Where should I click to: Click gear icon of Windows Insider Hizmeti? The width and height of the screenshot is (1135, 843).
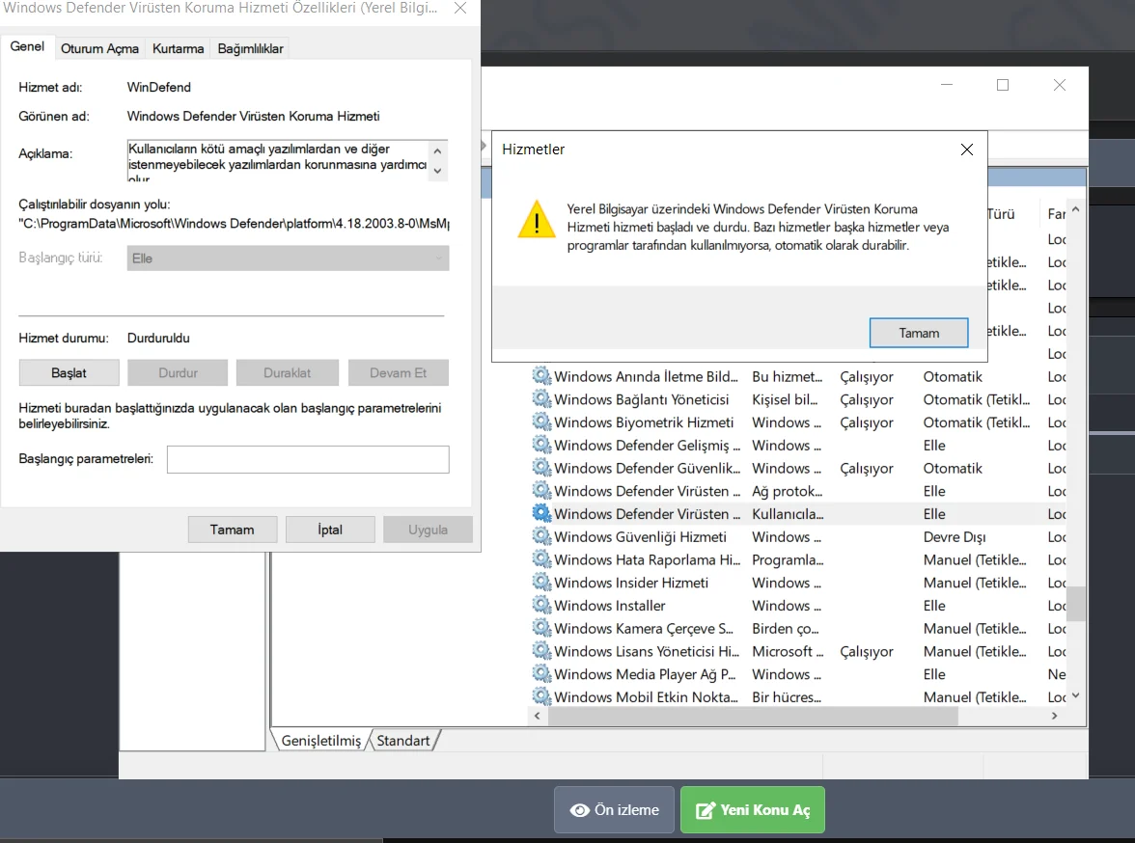540,582
